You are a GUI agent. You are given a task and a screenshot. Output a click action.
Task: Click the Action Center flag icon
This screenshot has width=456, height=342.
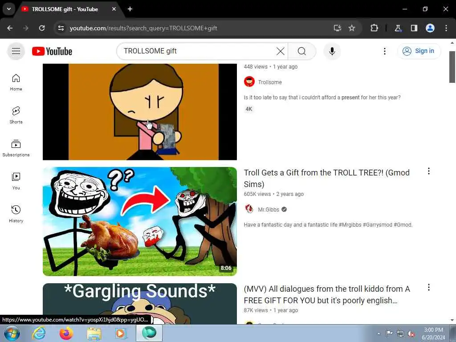point(389,333)
